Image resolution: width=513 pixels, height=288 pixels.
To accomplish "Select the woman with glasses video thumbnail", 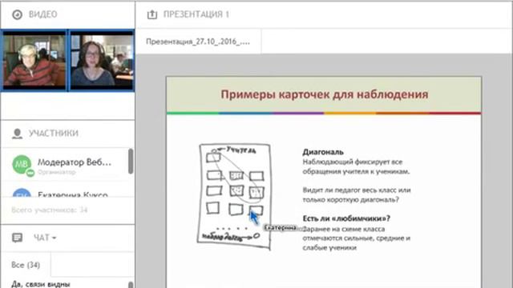I will [102, 60].
